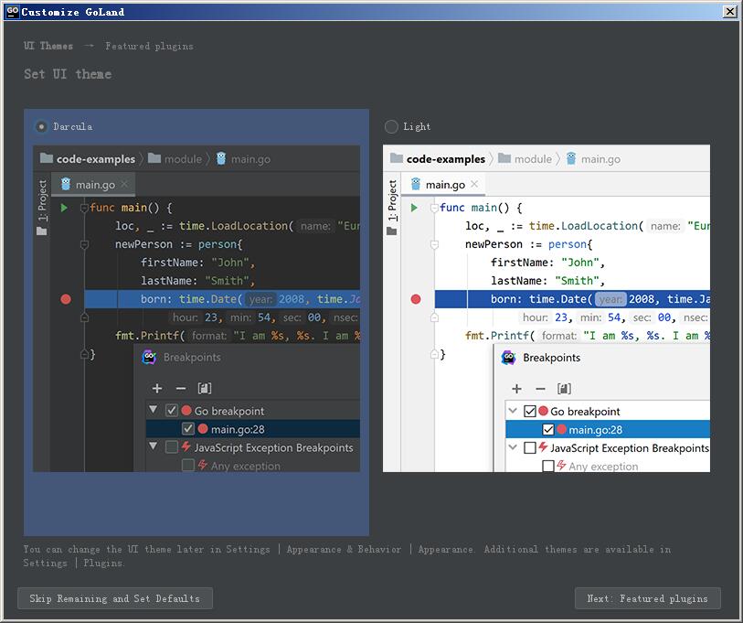
Task: Open the main.go editor tab in Light preview
Action: click(443, 185)
